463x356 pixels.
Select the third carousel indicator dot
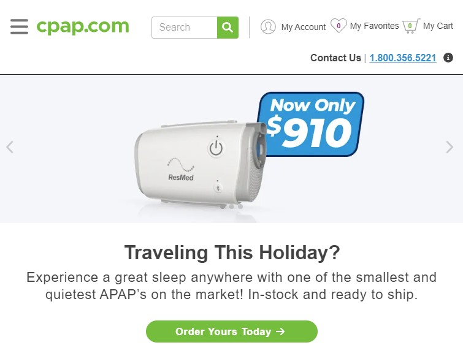[240, 206]
